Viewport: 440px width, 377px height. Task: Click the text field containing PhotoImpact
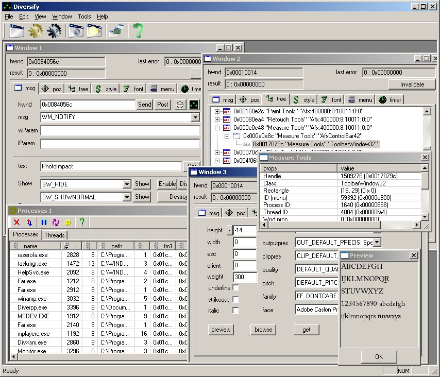pos(111,166)
